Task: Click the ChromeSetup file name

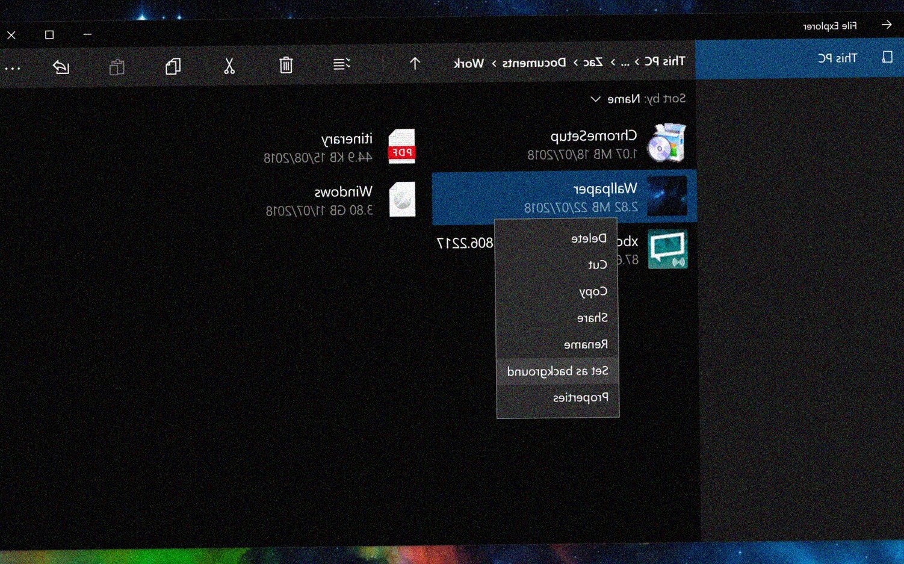Action: click(x=594, y=137)
